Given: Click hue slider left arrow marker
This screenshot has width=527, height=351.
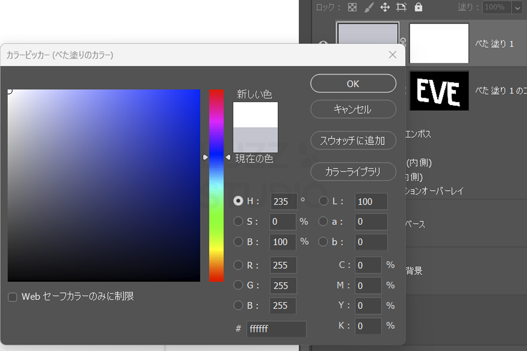Looking at the screenshot, I should tap(205, 157).
